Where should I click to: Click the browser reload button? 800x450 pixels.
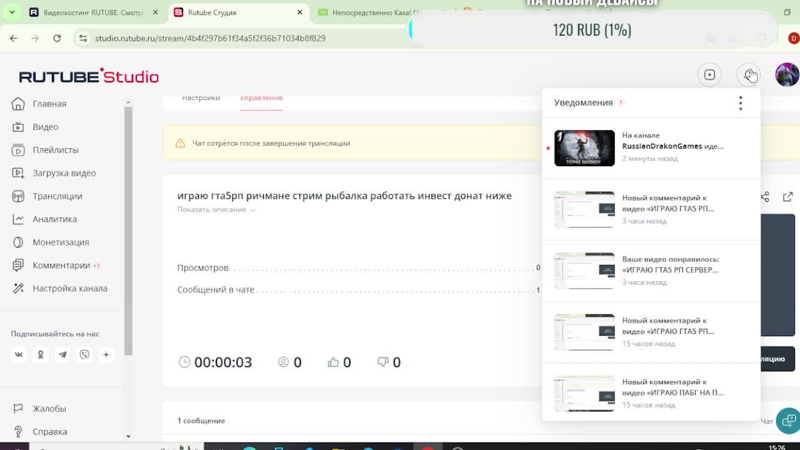57,38
